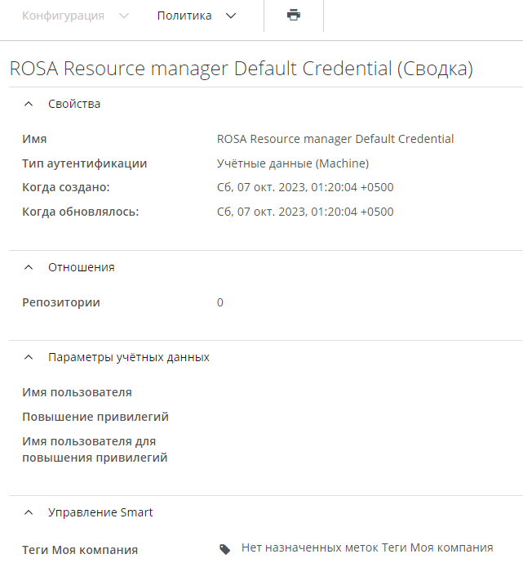Open the Репозитории relationship row

pyautogui.click(x=61, y=302)
